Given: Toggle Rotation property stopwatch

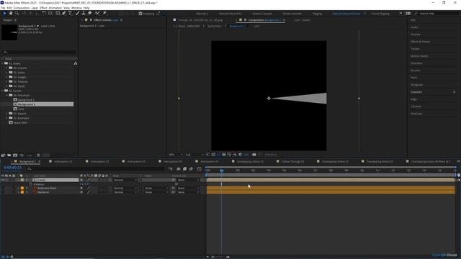Looking at the screenshot, I should click(31, 184).
